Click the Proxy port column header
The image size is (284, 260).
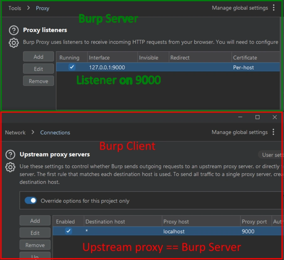256,222
